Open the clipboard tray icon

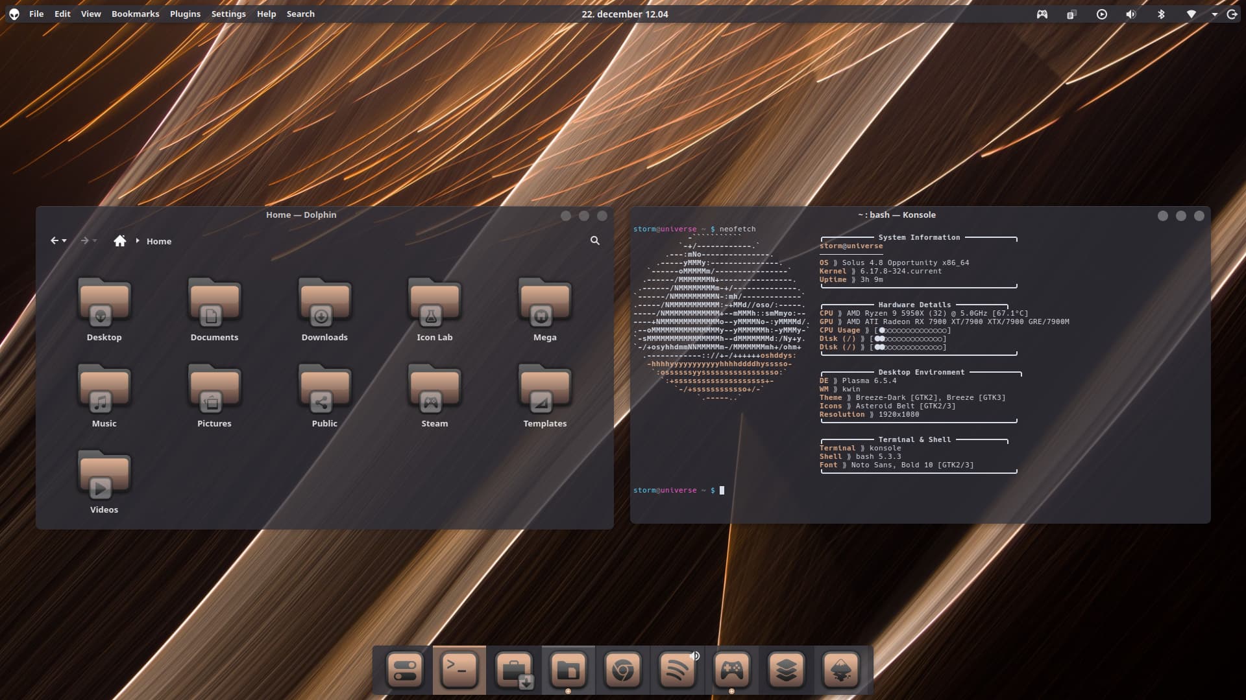pos(1071,14)
